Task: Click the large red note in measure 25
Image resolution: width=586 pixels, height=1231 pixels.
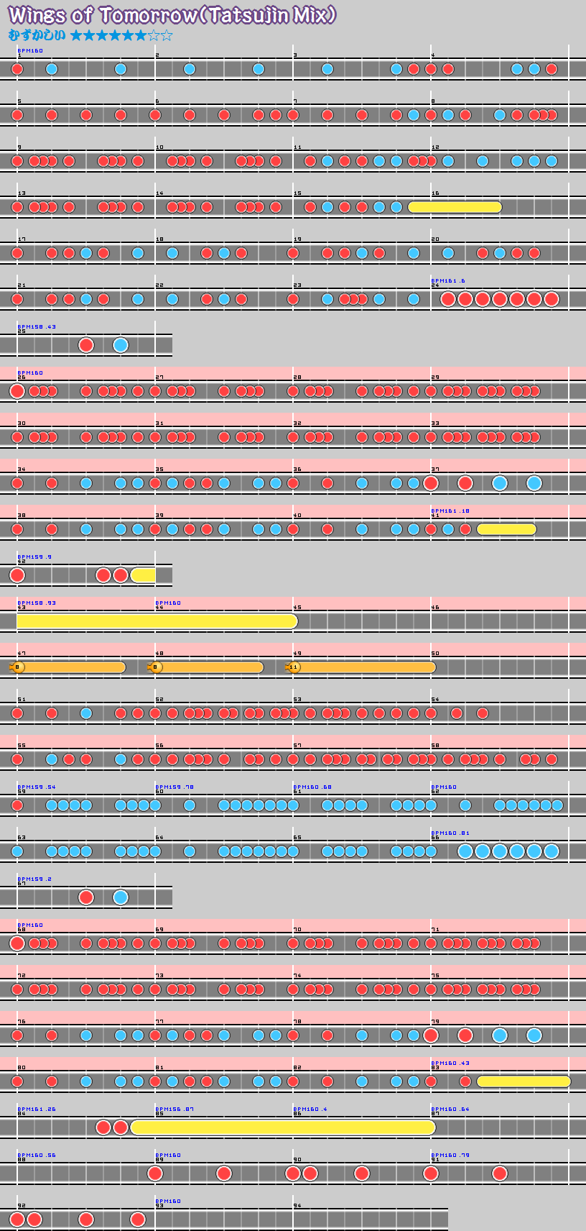Action: (86, 345)
